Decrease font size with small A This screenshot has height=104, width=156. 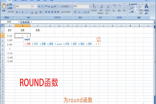[x=42, y=6]
